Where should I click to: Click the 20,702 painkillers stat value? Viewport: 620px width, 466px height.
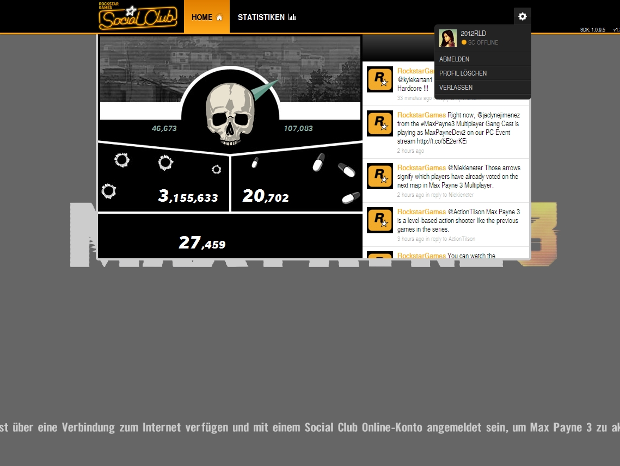coord(265,196)
